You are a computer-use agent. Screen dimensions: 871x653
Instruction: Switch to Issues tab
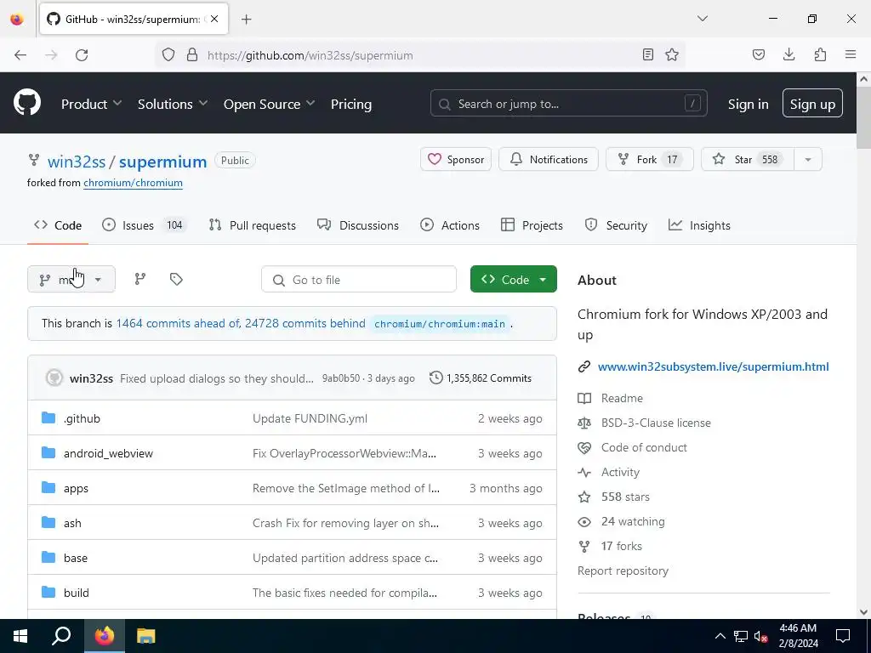(x=145, y=224)
